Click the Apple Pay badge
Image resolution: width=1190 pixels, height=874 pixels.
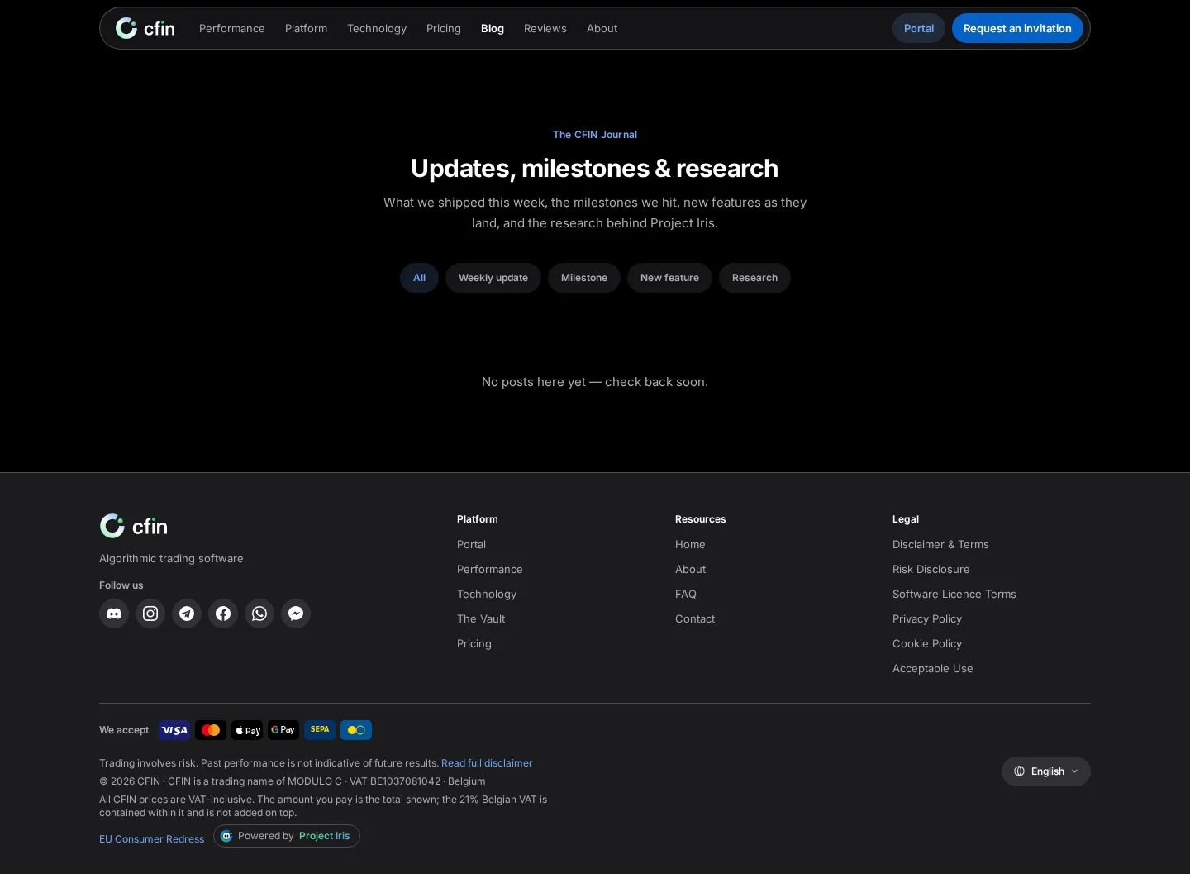tap(247, 730)
